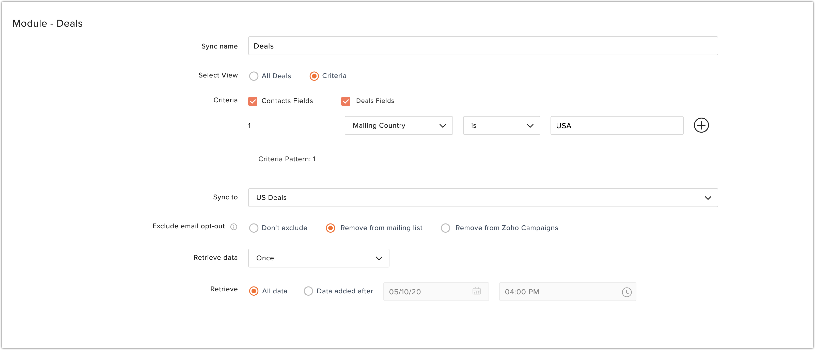This screenshot has height=350, width=815.
Task: Click the info icon beside Exclude email opt-out
Action: (x=233, y=227)
